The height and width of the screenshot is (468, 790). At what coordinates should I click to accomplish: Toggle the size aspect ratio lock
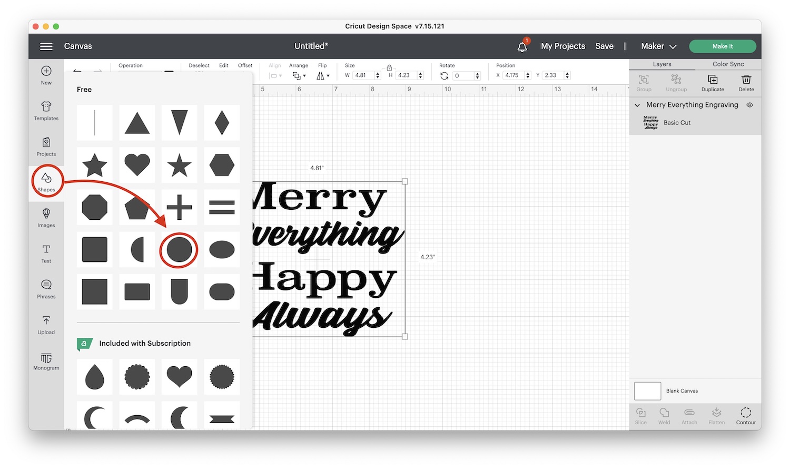(x=389, y=68)
